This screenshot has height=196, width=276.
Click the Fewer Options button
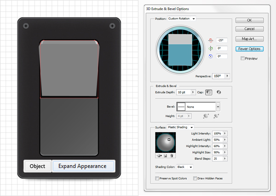(249, 49)
